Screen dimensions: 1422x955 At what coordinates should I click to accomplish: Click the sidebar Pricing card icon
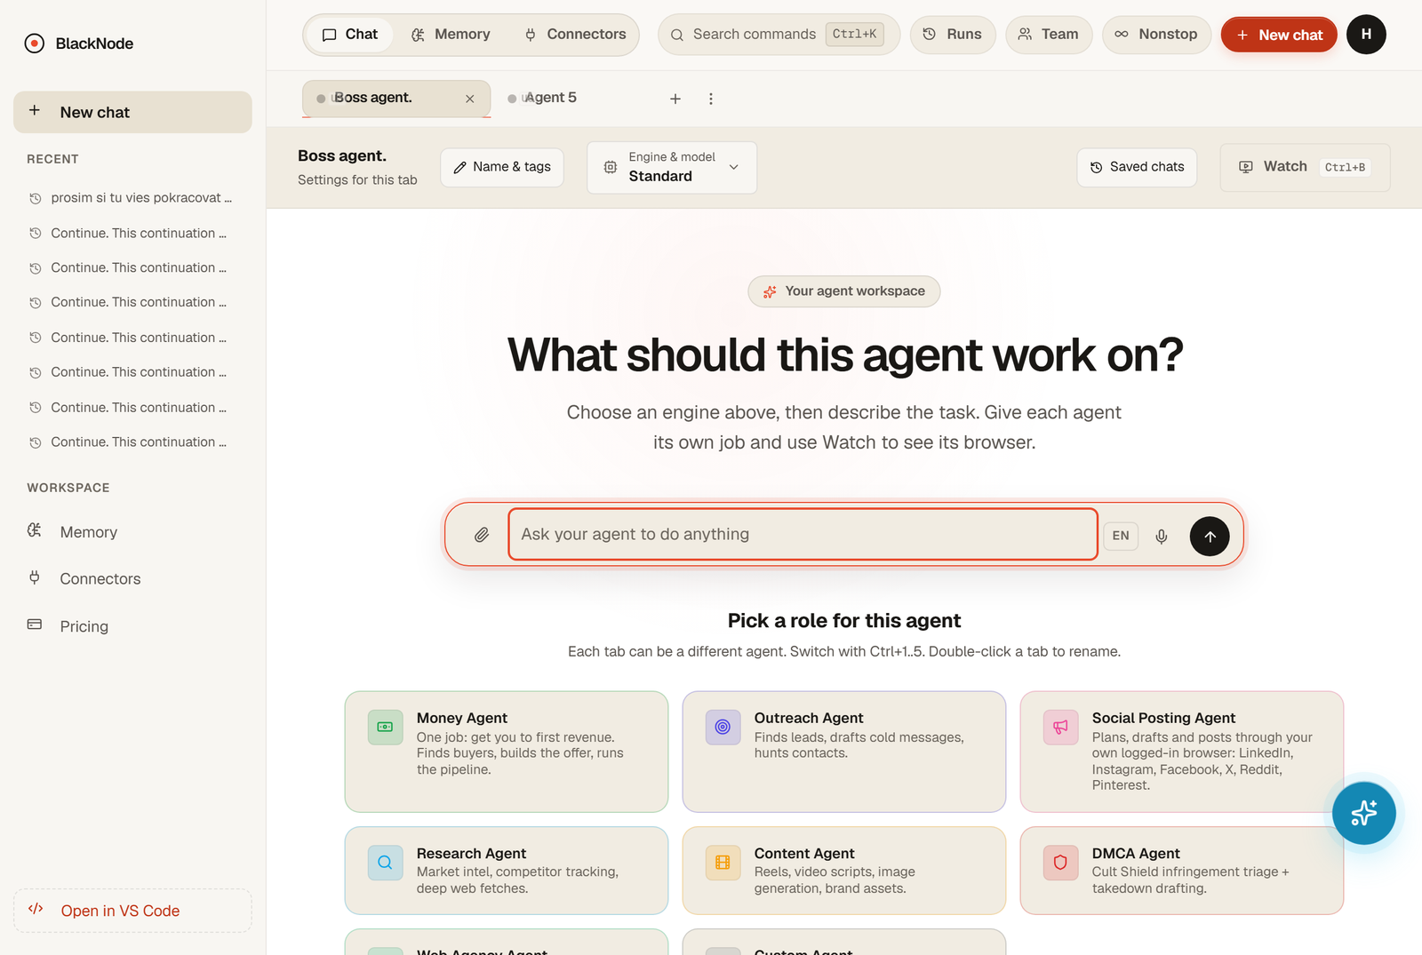pos(35,625)
